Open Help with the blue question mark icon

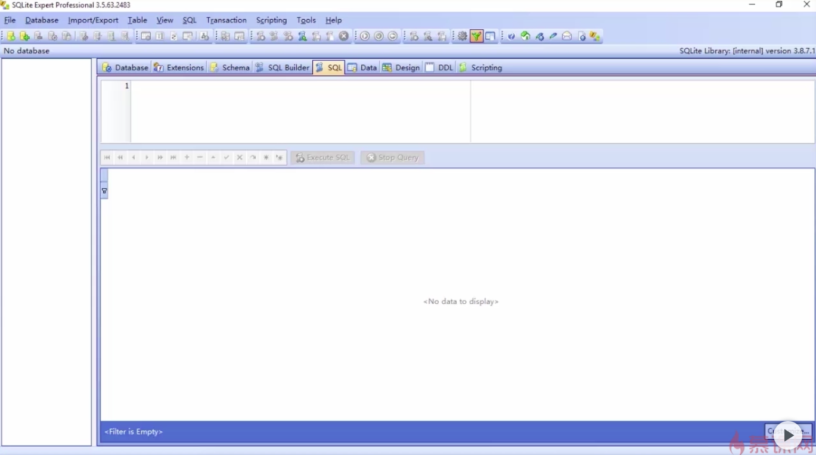click(x=511, y=36)
